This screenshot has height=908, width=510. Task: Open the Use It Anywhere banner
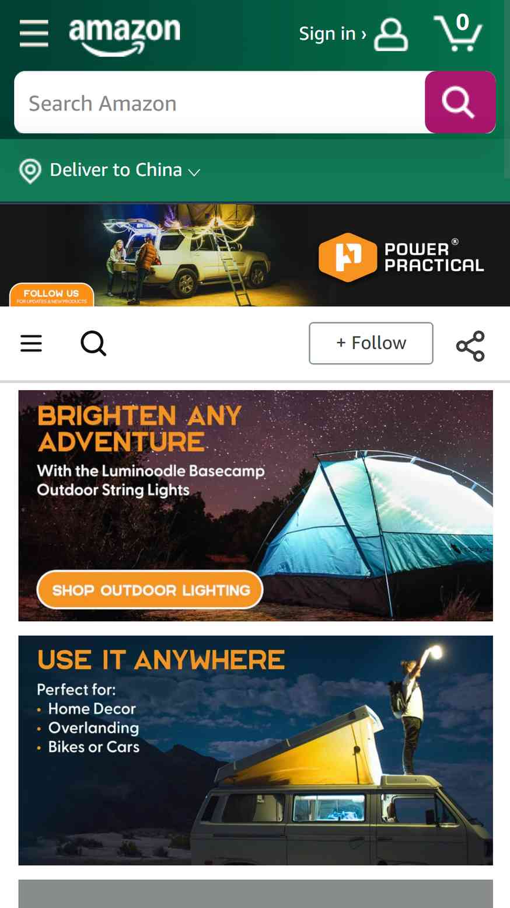[256, 750]
